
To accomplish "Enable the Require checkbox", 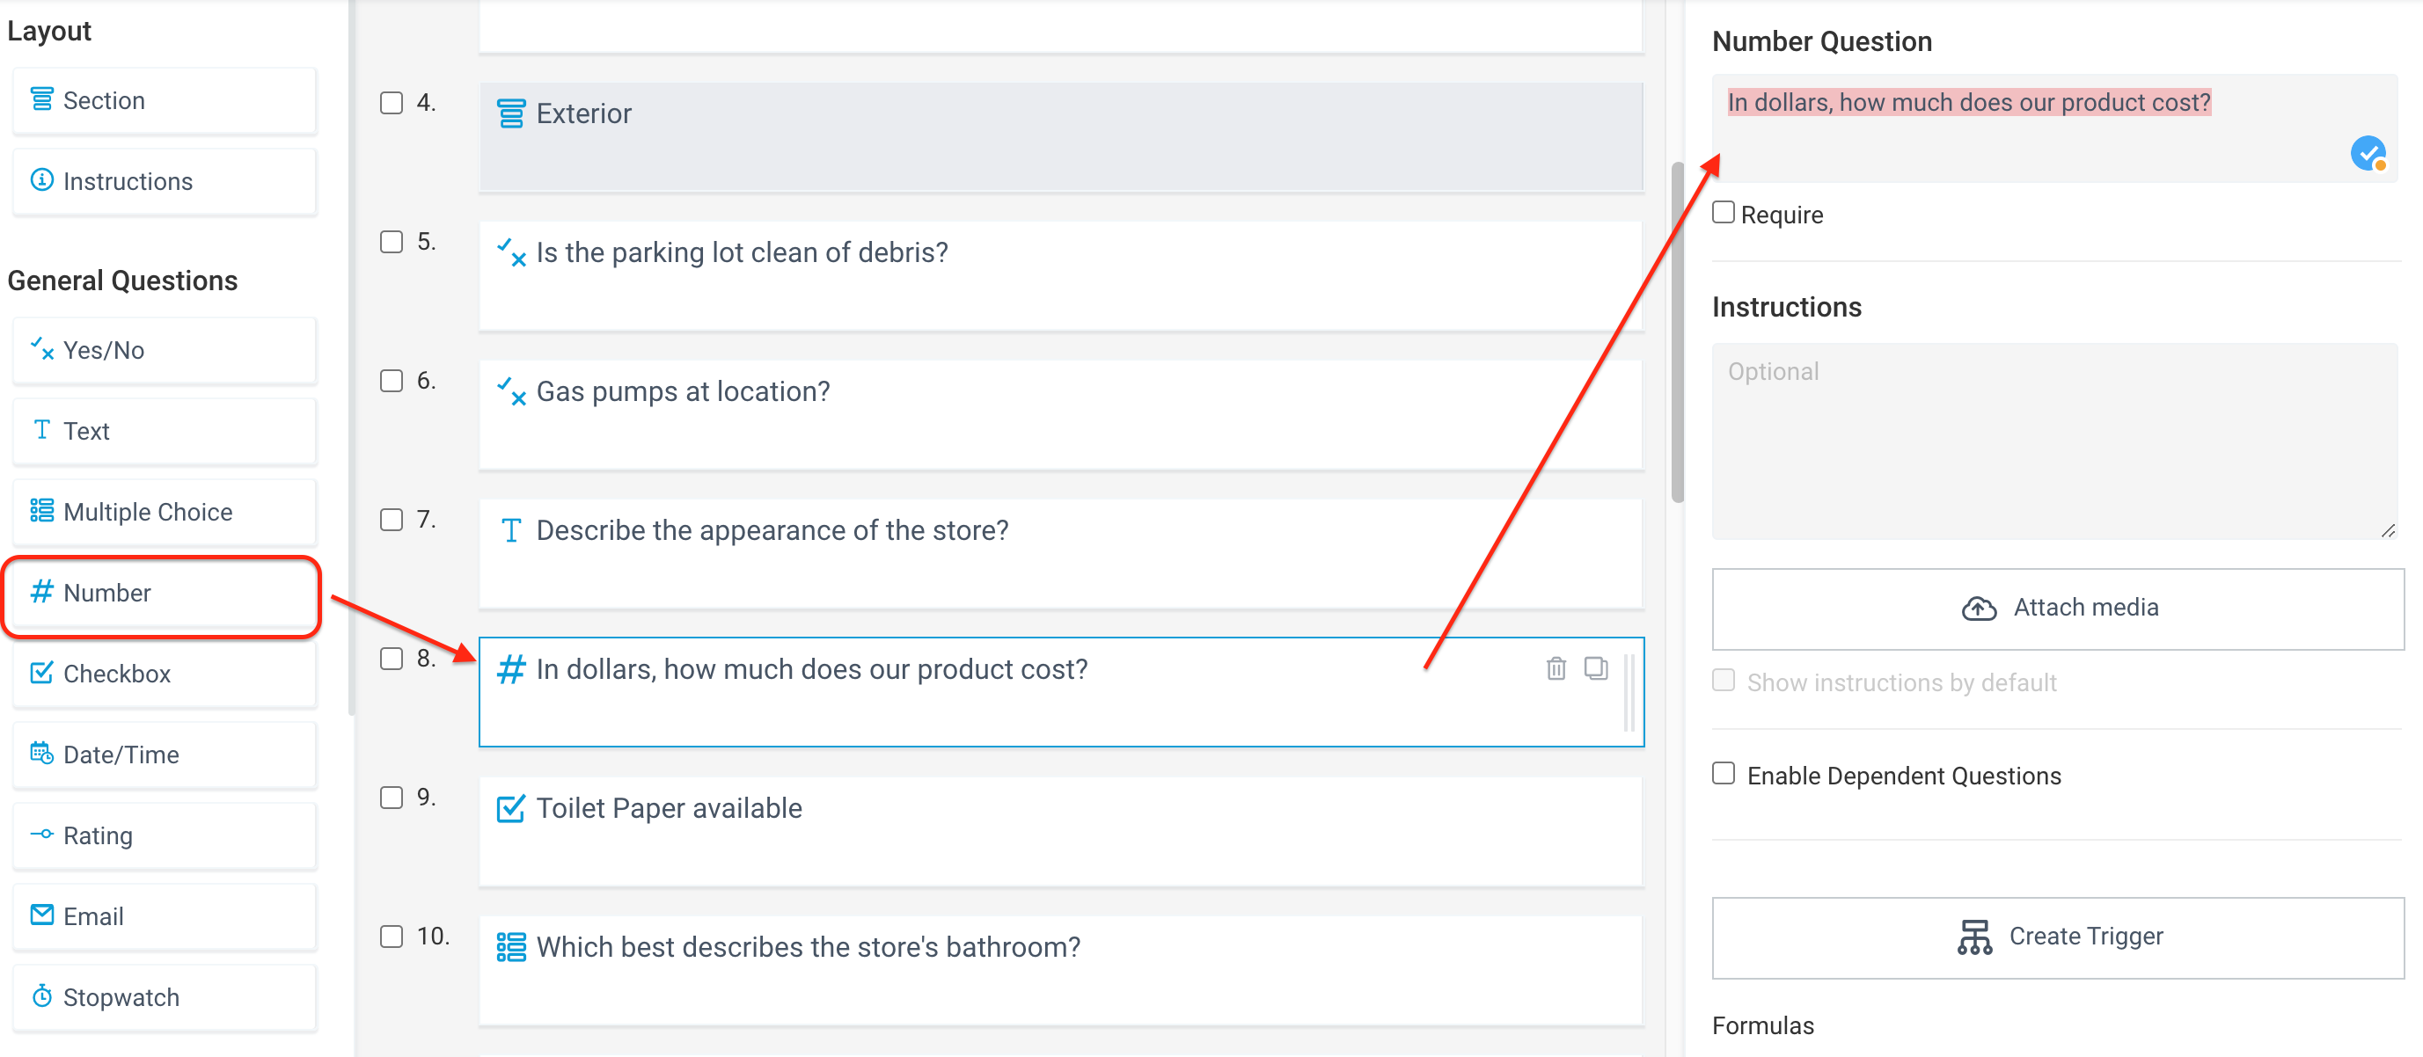I will [x=1724, y=213].
